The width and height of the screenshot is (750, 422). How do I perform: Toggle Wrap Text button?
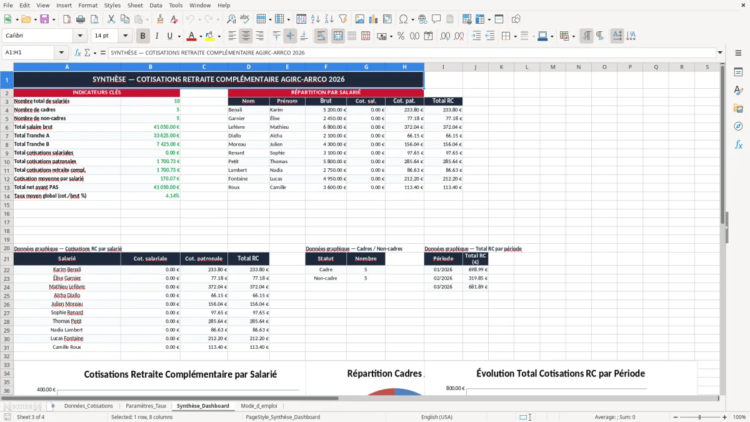point(321,36)
